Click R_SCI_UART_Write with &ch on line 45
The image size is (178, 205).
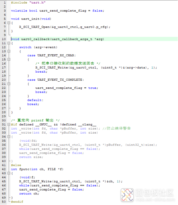click(x=71, y=182)
